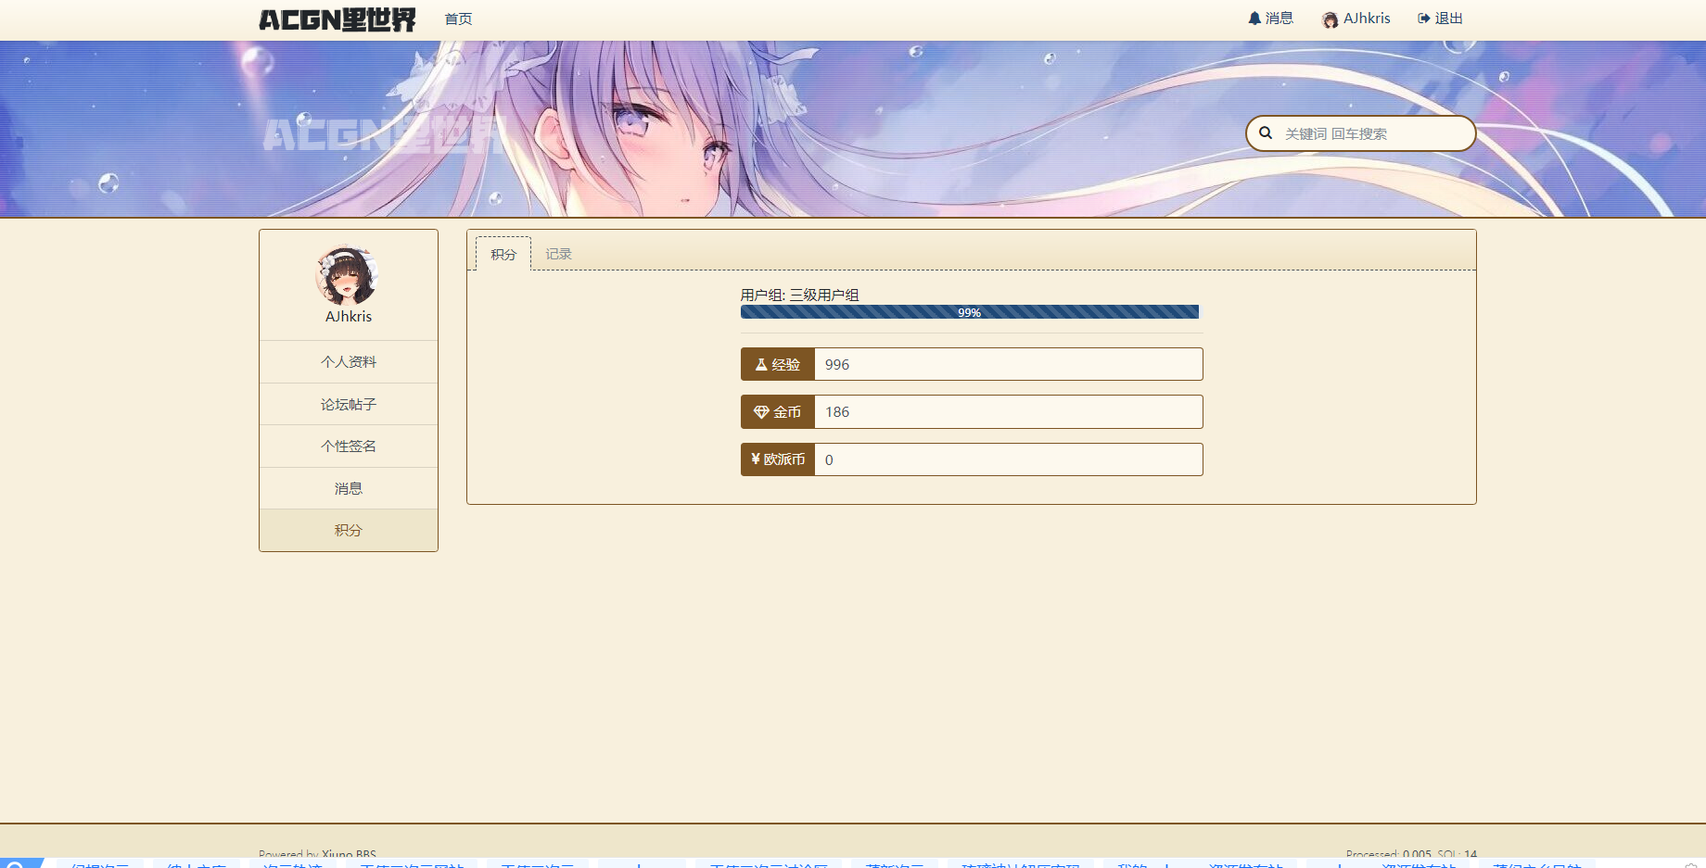Click the 金币 diamond icon
Screen dimensions: 1706x868
tap(761, 412)
